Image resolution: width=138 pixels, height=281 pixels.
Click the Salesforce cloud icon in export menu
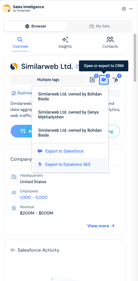(40, 151)
